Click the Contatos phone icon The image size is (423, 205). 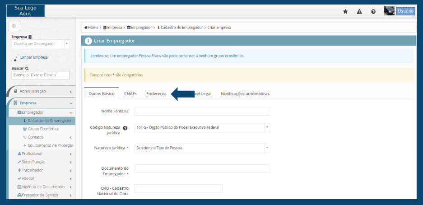[25, 137]
